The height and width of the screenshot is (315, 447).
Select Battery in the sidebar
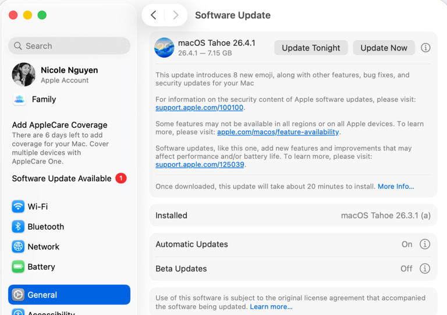[69, 267]
